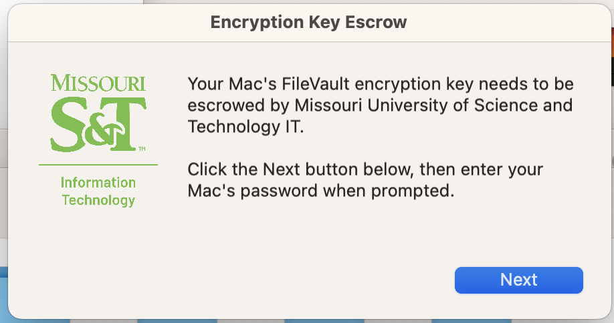
Task: Click the word 'Information' in green text
Action: 98,182
